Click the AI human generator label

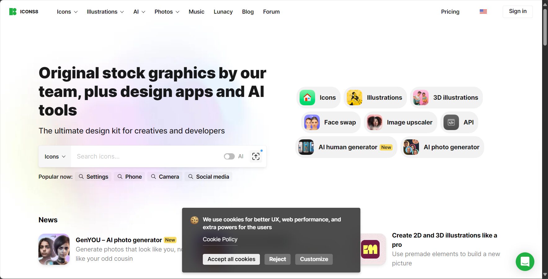348,147
